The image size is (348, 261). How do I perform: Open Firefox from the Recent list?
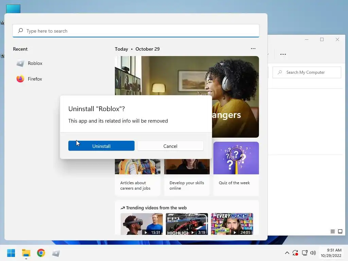click(x=29, y=79)
